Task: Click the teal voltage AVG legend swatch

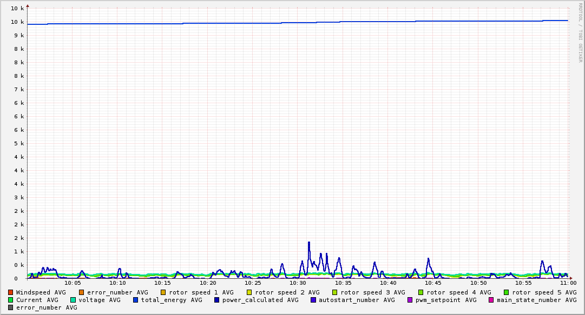Action: pyautogui.click(x=73, y=300)
